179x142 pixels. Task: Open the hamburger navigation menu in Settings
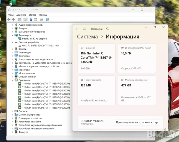84,29
